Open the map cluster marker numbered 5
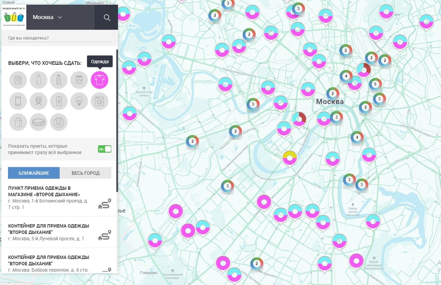Image resolution: width=441 pixels, height=285 pixels. click(375, 84)
